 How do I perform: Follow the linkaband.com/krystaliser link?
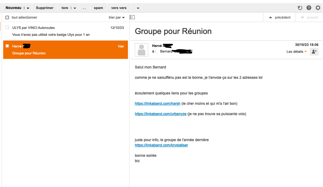[161, 145]
